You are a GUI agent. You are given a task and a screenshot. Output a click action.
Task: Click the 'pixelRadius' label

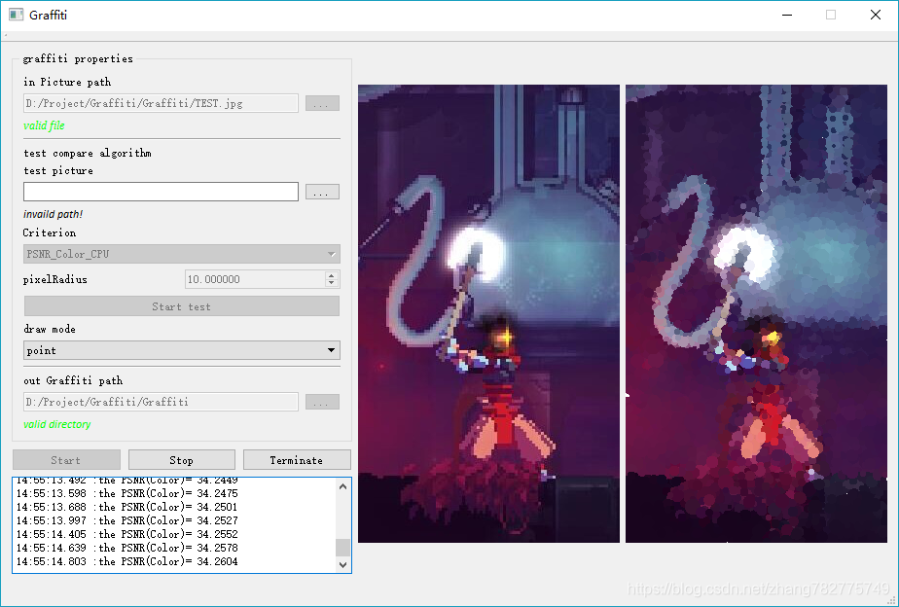55,279
